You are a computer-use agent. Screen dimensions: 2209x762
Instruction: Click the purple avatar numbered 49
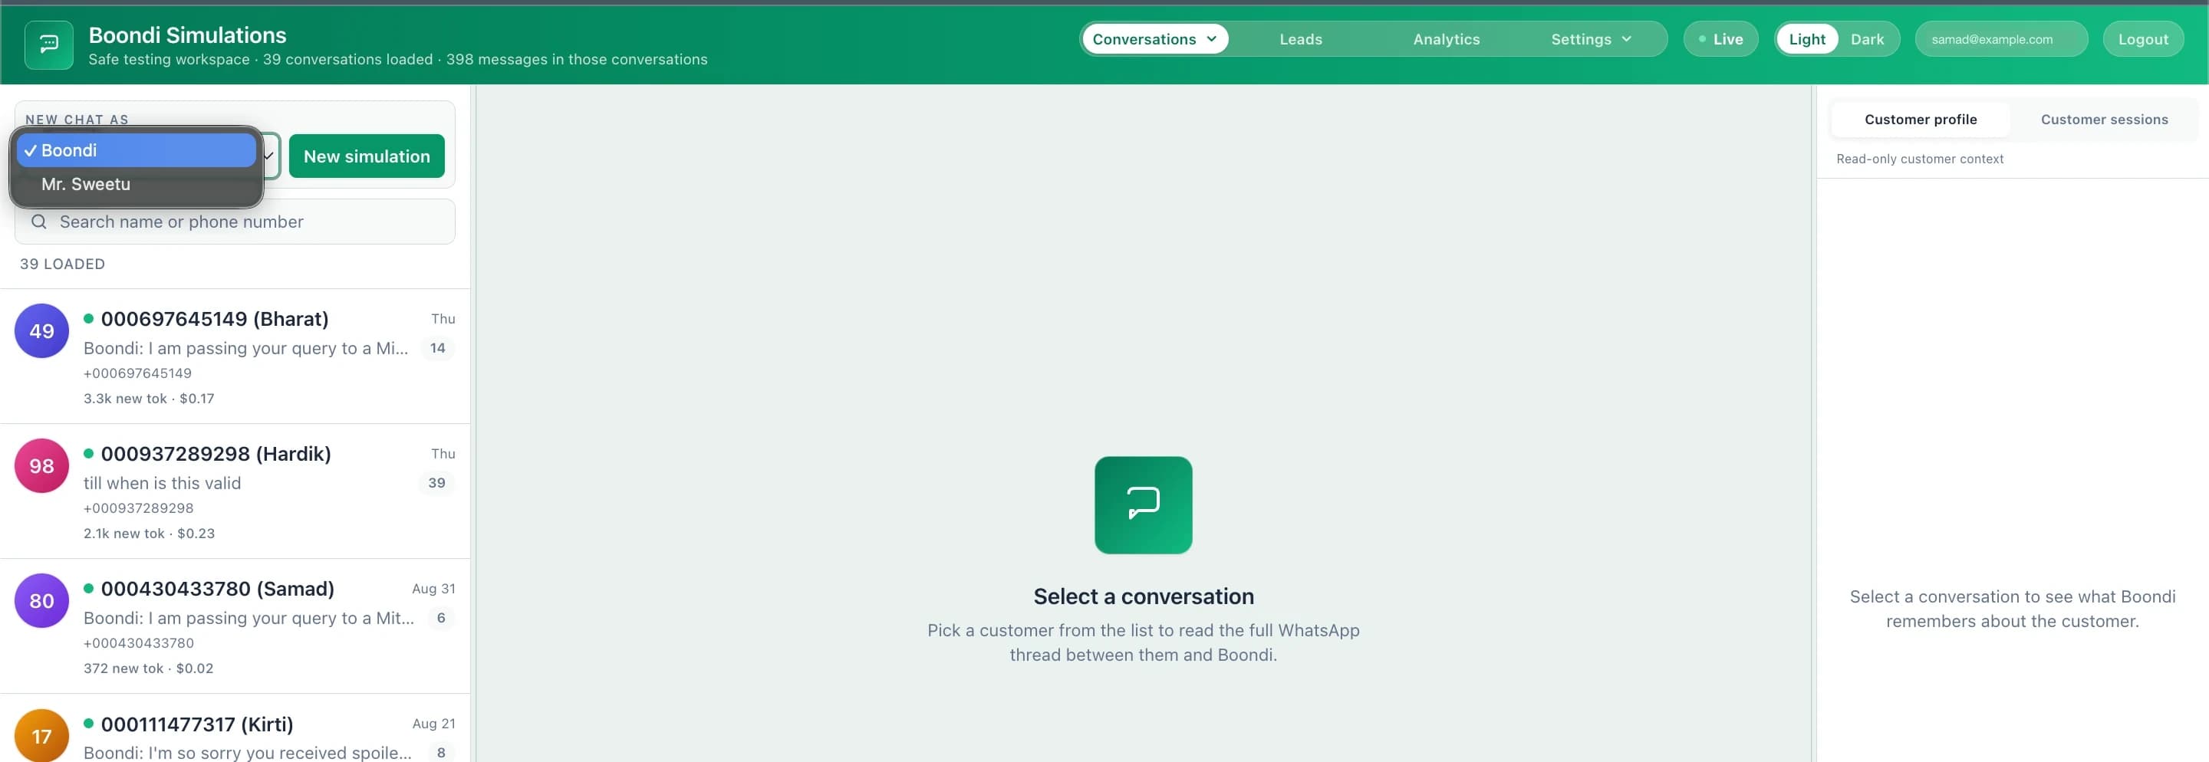[41, 331]
